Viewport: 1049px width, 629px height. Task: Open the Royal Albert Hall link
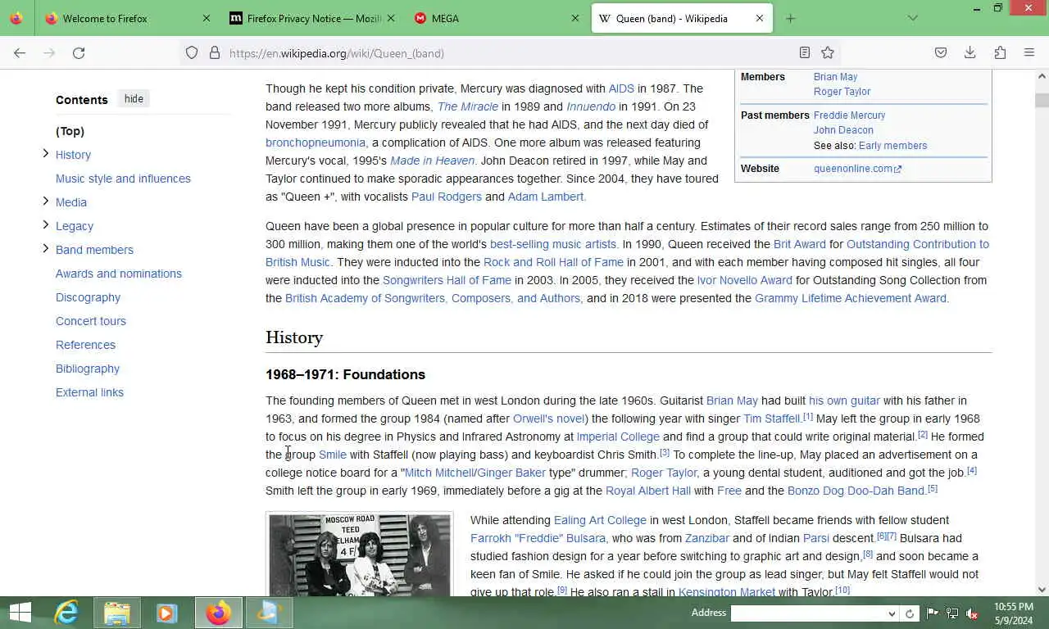point(648,491)
